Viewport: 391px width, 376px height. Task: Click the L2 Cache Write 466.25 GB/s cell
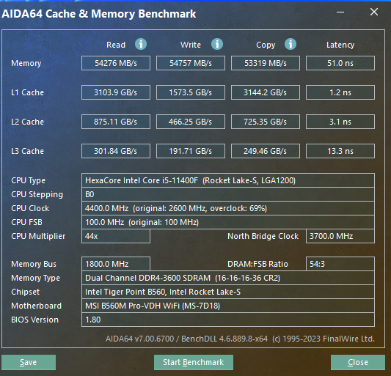coord(191,122)
